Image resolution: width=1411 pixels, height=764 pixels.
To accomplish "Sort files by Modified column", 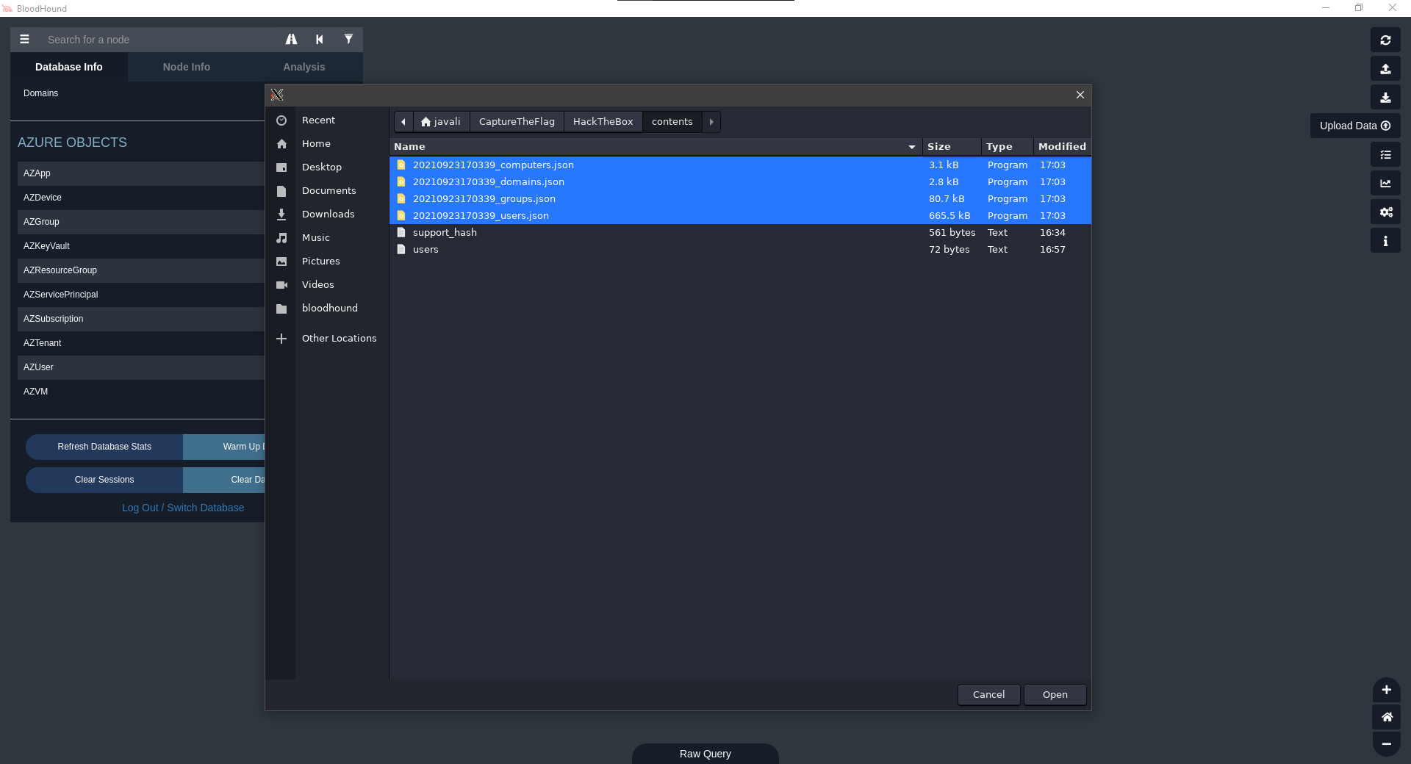I will [1062, 147].
